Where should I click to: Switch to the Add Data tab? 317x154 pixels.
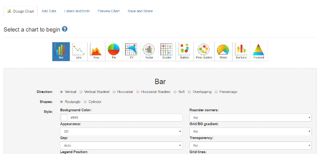tap(49, 11)
